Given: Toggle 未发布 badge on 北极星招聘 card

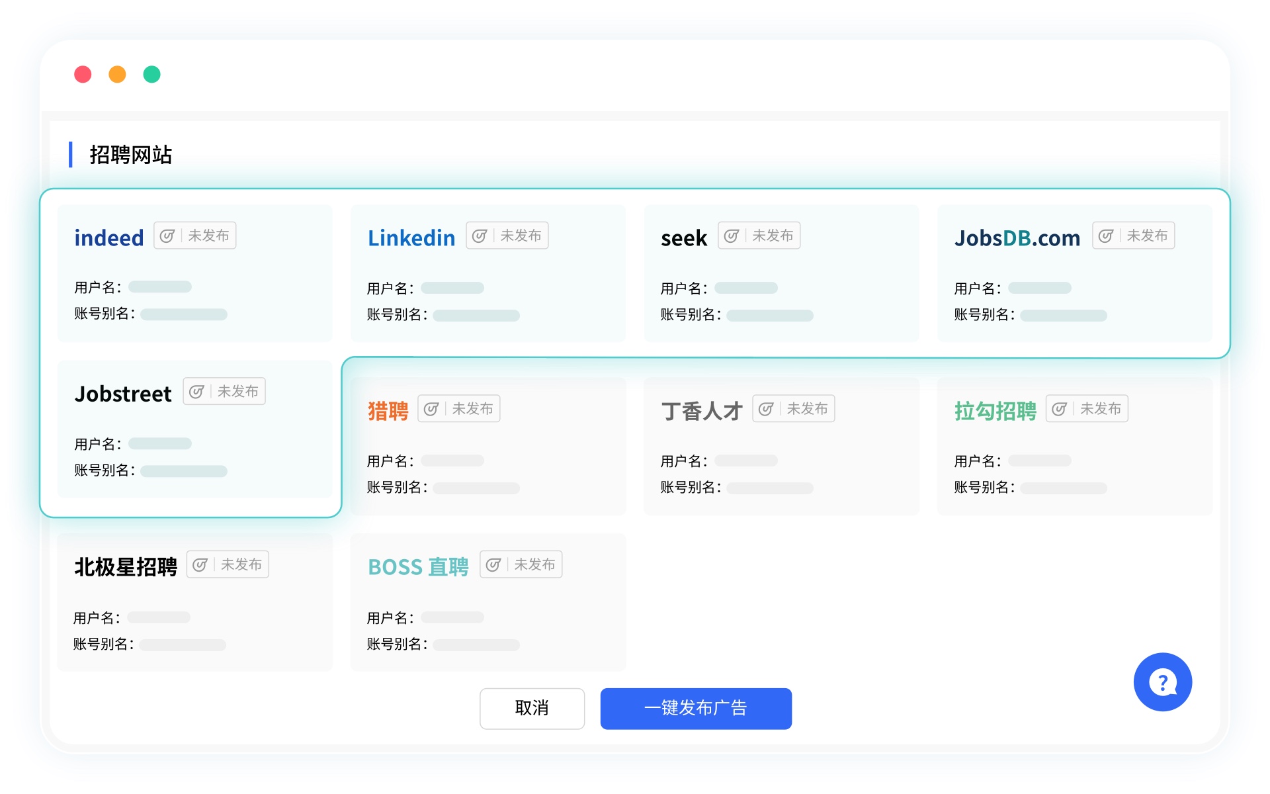Looking at the screenshot, I should (x=241, y=564).
